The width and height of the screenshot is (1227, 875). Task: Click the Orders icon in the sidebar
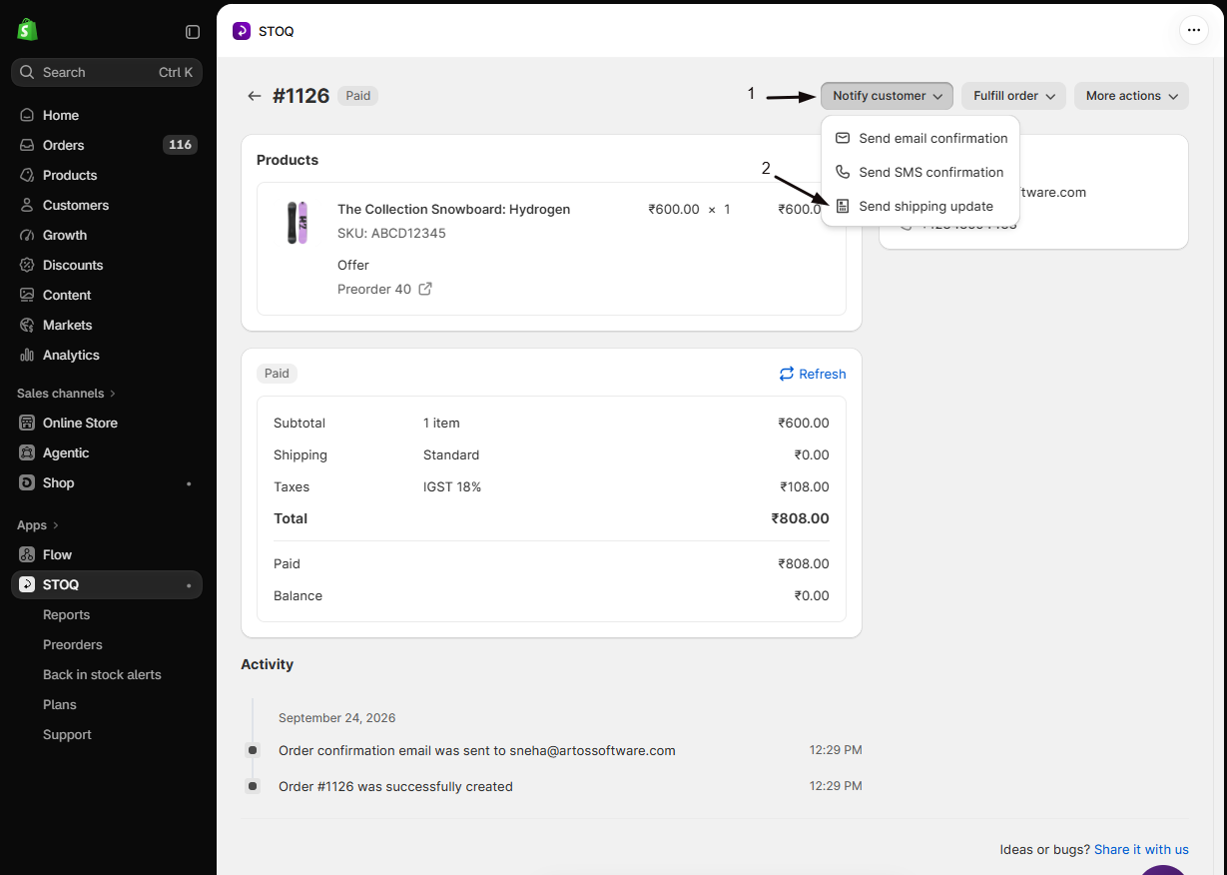(x=27, y=145)
